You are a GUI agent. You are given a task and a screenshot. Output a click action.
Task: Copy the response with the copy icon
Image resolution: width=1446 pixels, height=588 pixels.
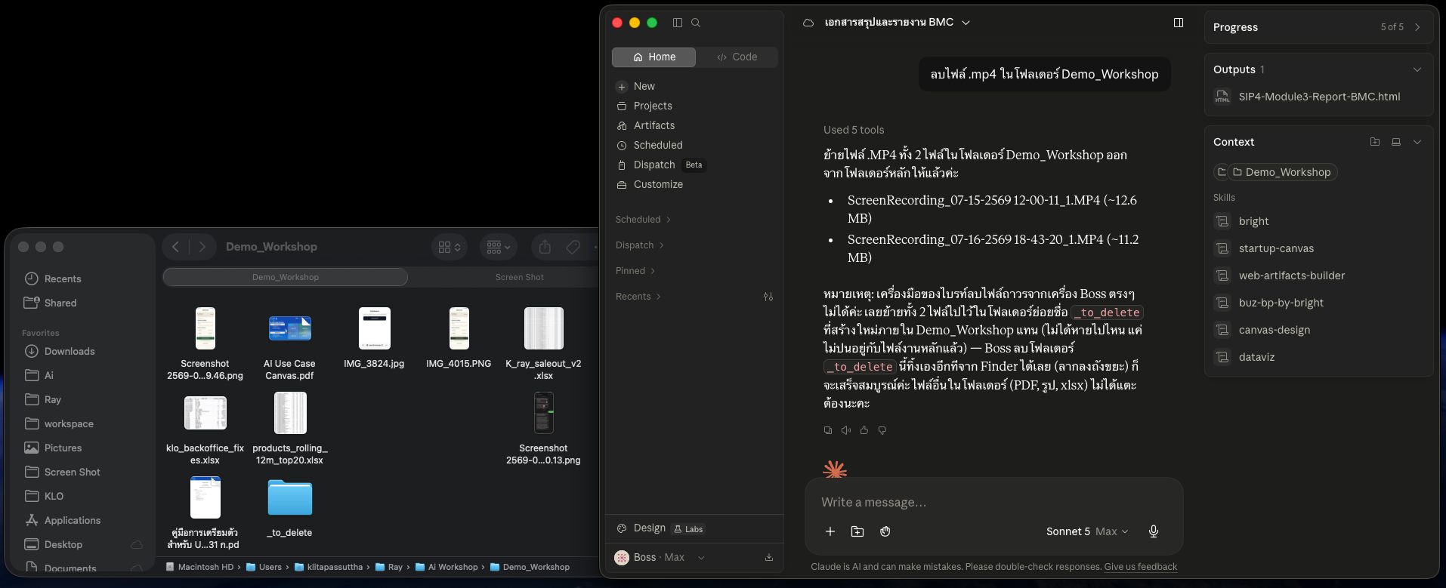(x=828, y=430)
